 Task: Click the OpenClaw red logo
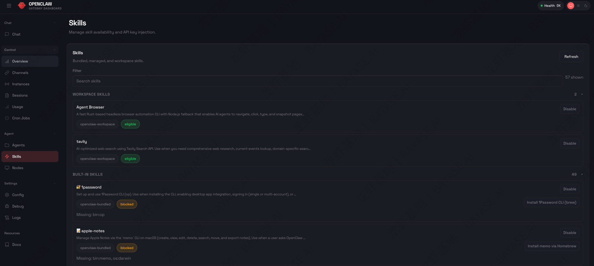[x=22, y=6]
